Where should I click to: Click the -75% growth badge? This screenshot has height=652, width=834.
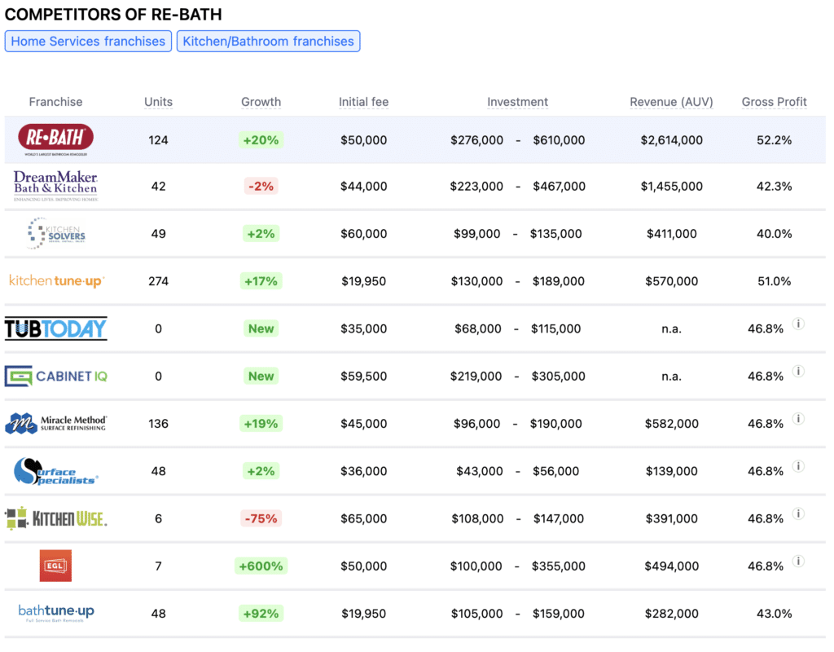click(261, 518)
